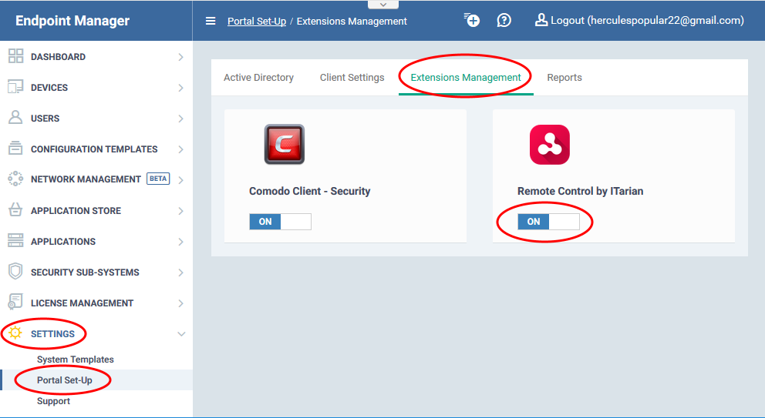Click the add task plus icon

point(472,20)
